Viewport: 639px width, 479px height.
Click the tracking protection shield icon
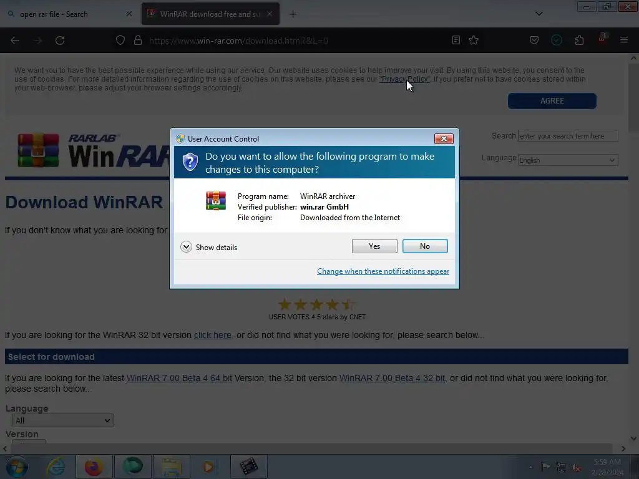[x=120, y=40]
